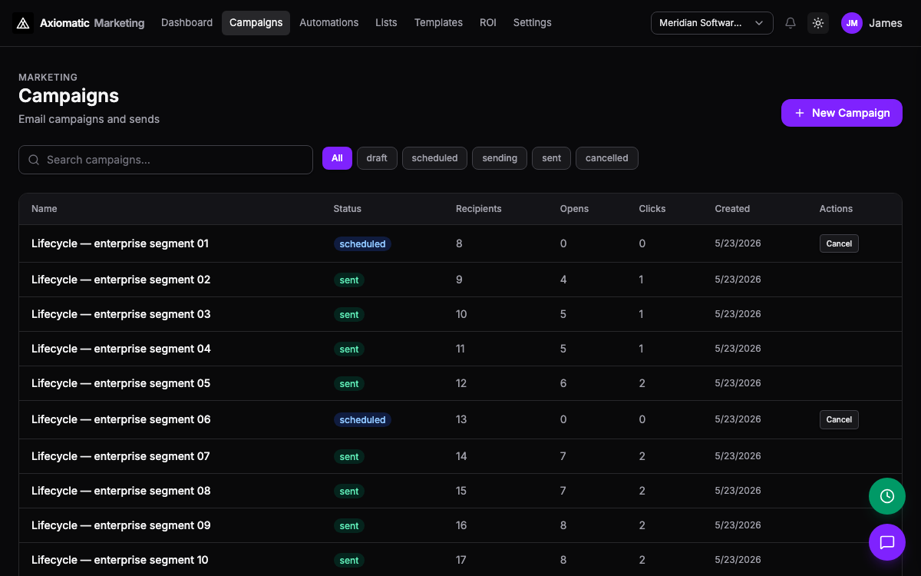921x576 pixels.
Task: Toggle the light/dark theme sun icon
Action: (818, 23)
